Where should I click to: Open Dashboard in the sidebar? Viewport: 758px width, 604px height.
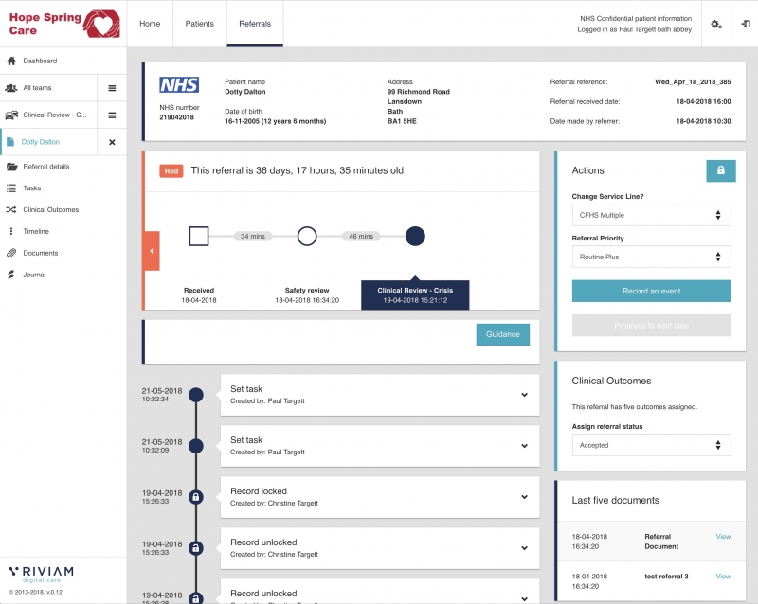point(40,61)
